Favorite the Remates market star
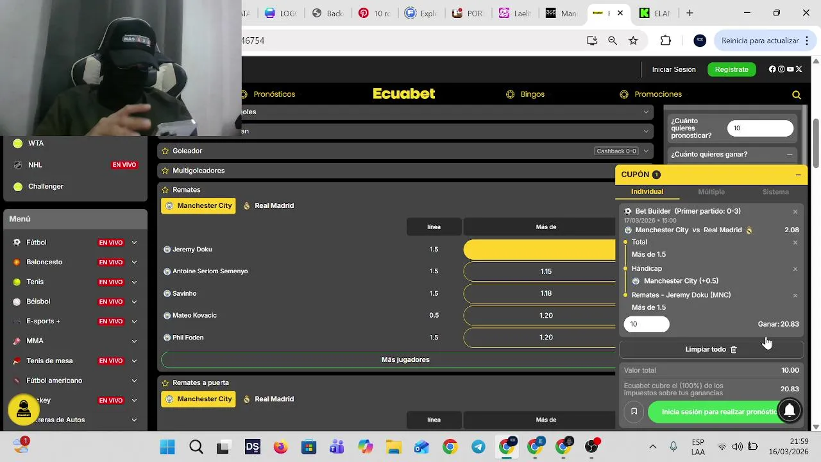The image size is (821, 462). 165,190
